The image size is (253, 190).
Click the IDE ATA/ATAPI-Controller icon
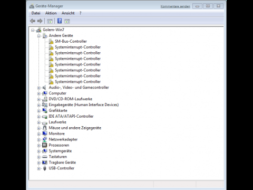pos(45,117)
